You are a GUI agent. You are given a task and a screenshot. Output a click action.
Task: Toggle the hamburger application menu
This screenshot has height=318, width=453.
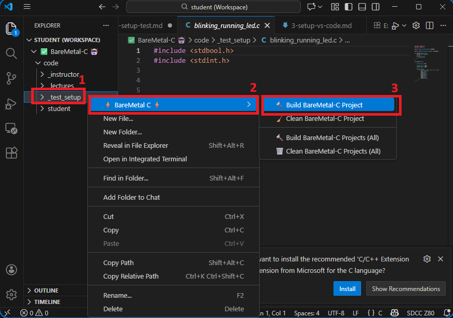point(27,7)
